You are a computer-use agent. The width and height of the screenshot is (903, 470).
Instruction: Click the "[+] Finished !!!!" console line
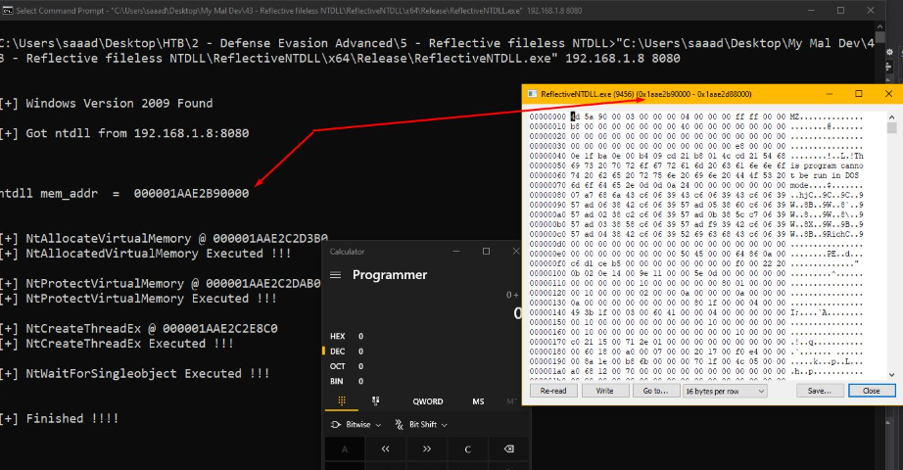coord(60,418)
